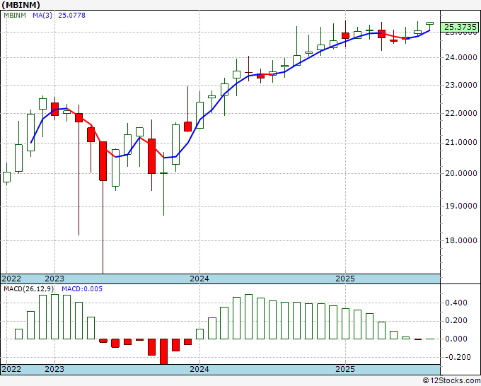Click 2025 on the MACD timeline
Image resolution: width=481 pixels, height=386 pixels.
(x=345, y=369)
